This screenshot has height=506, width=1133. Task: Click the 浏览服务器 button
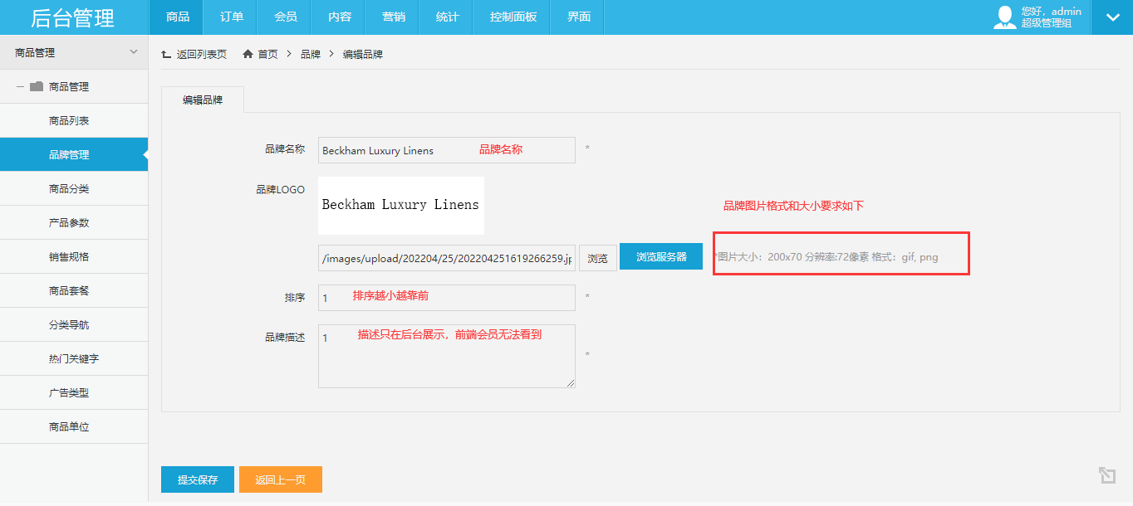(661, 256)
